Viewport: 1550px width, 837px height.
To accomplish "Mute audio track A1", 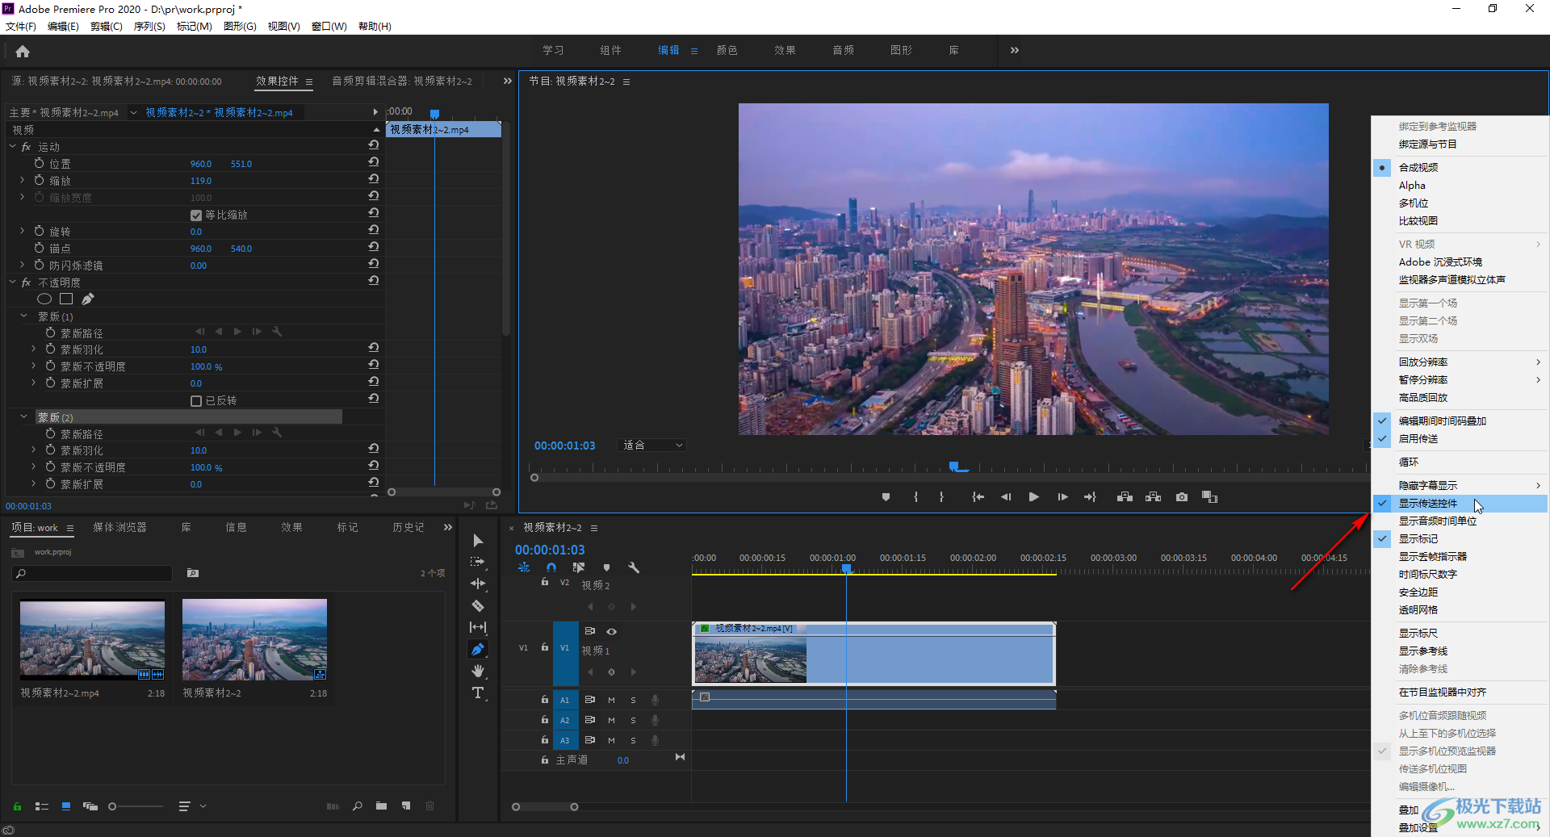I will [x=611, y=700].
